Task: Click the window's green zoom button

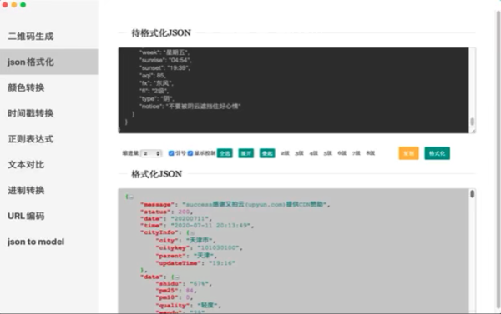Action: 23,5
